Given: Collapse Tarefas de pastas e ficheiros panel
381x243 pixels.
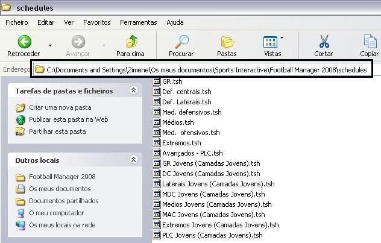Looking at the screenshot, I should pos(133,90).
